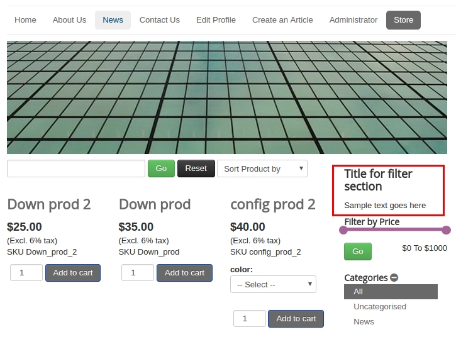Go to the About Us page
Viewport: 456px width, 337px height.
coord(69,19)
